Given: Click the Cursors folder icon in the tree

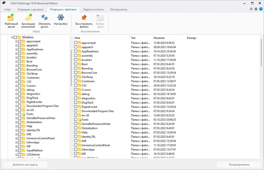Looking at the screenshot, I should point(23,86).
